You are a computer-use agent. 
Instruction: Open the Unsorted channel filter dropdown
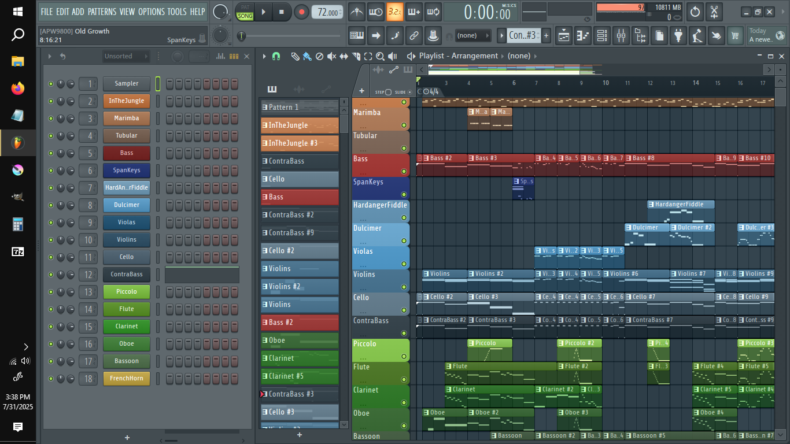[125, 56]
